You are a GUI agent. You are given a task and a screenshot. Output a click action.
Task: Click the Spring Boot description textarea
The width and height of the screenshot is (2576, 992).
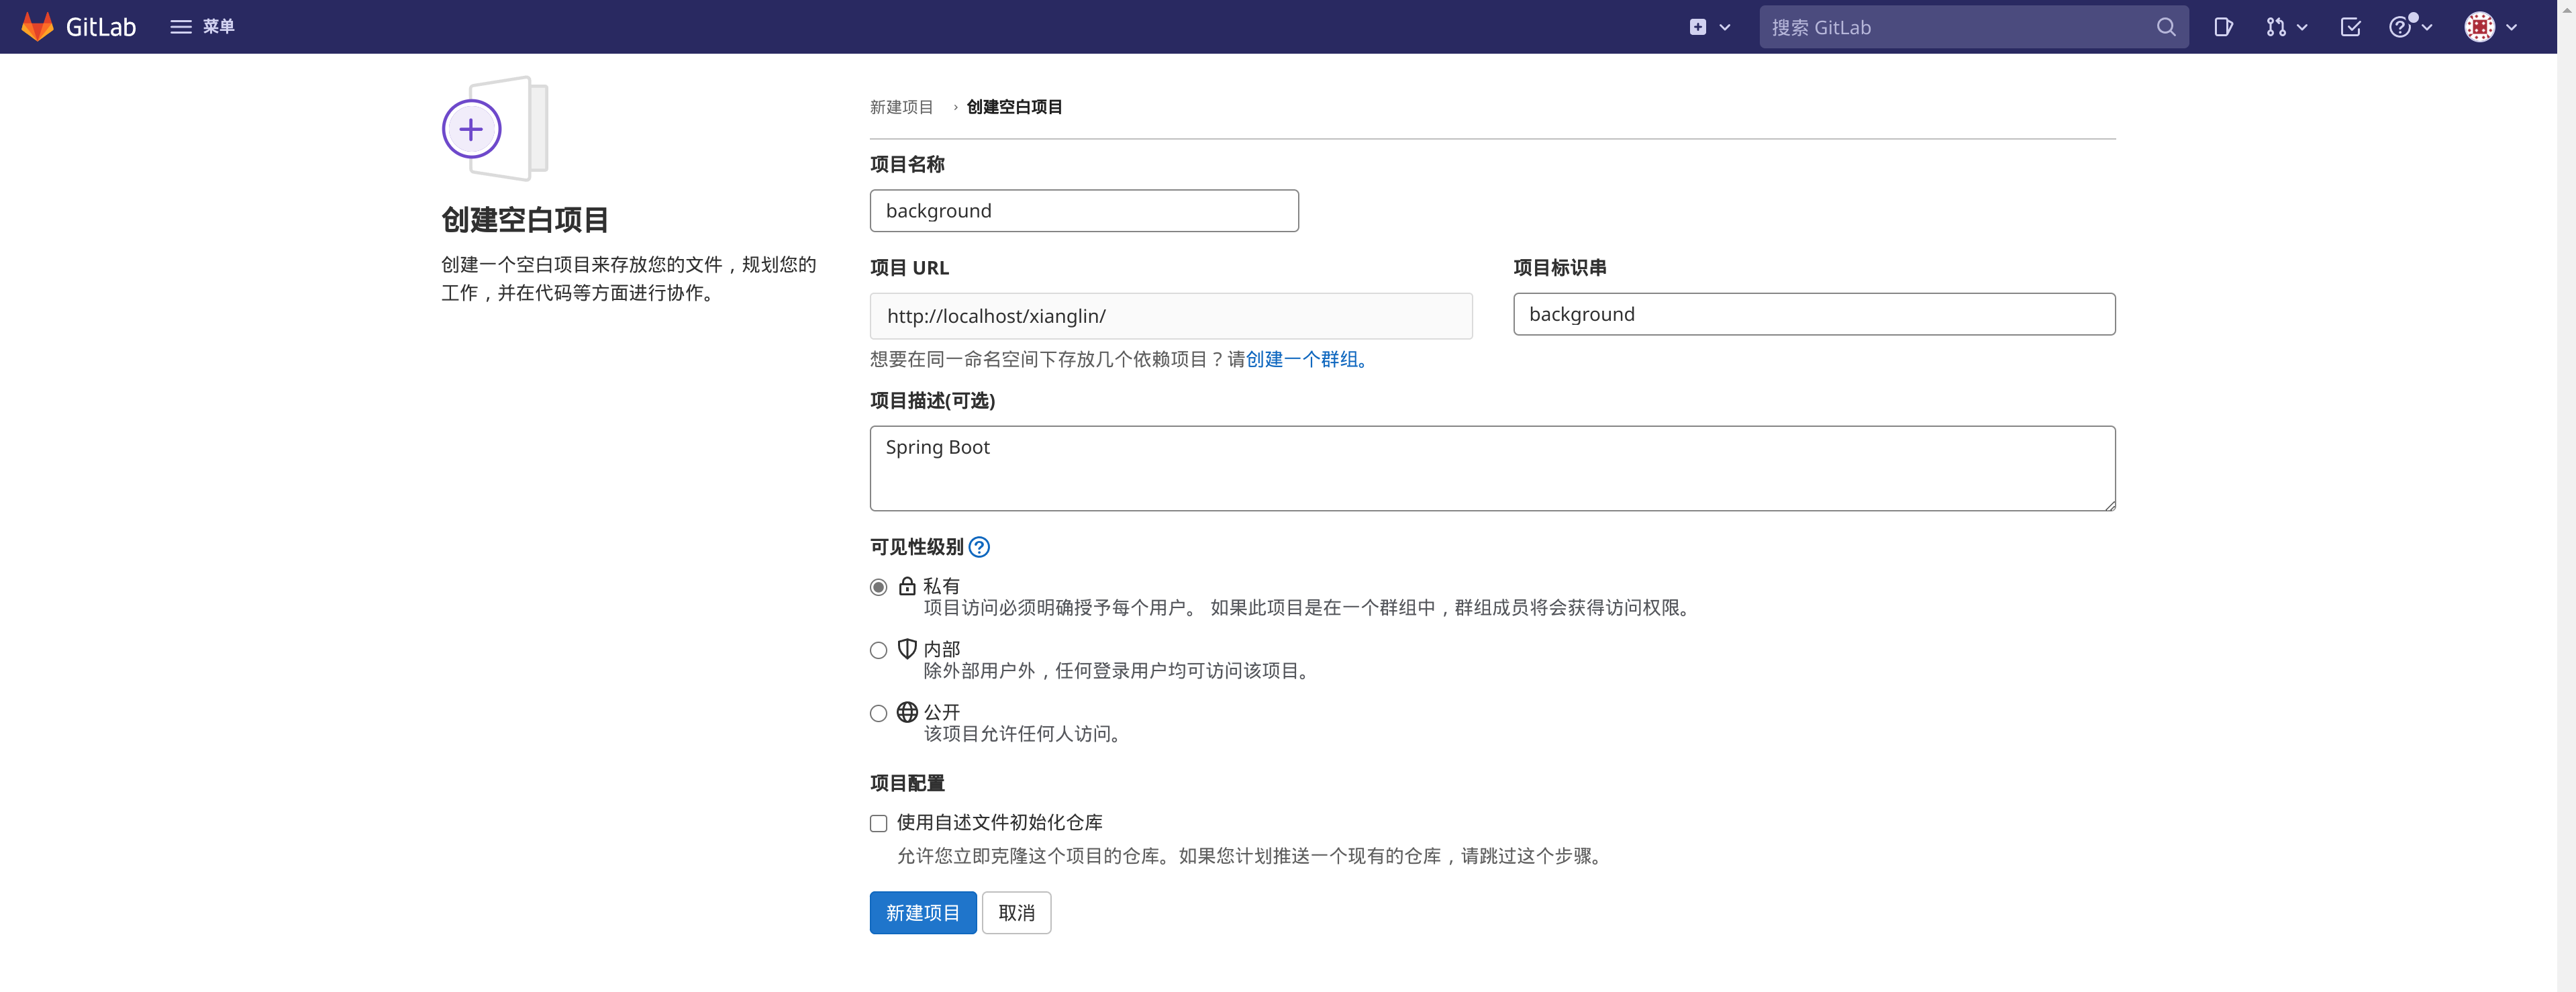pos(1493,469)
